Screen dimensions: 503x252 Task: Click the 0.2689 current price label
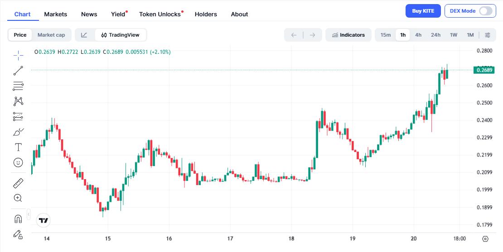coord(484,70)
